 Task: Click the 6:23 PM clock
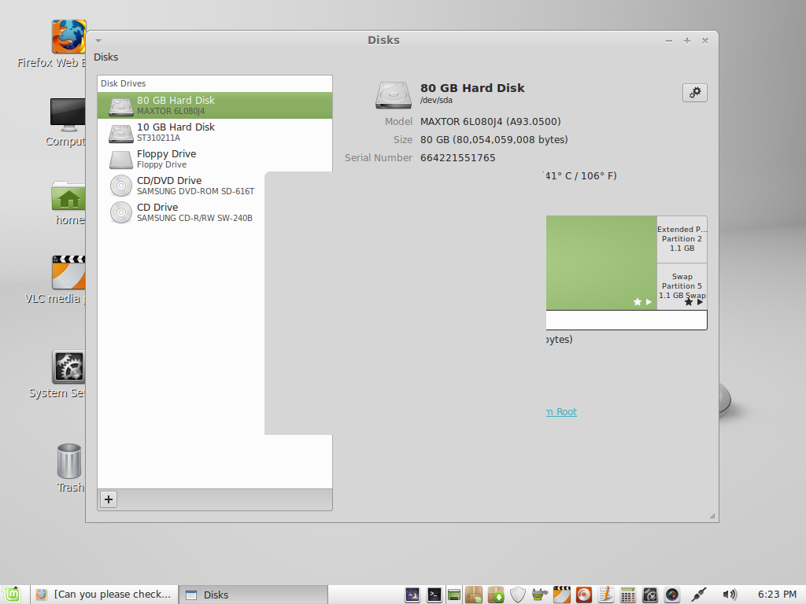click(777, 595)
